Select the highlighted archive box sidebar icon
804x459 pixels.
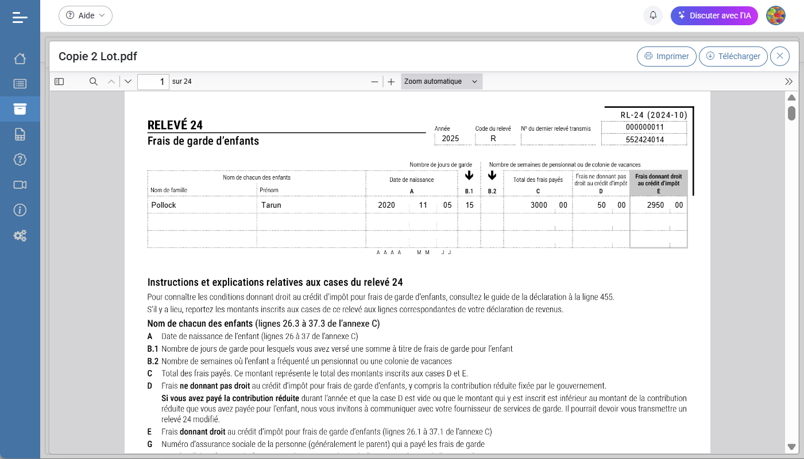(20, 108)
